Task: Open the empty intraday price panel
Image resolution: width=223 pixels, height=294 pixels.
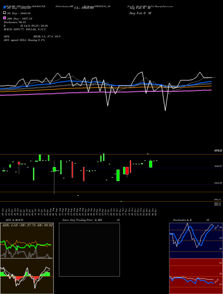Action: (x=89, y=249)
